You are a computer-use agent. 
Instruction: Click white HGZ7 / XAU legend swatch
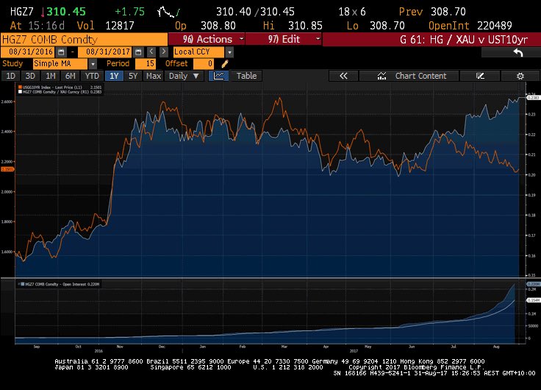pyautogui.click(x=20, y=92)
